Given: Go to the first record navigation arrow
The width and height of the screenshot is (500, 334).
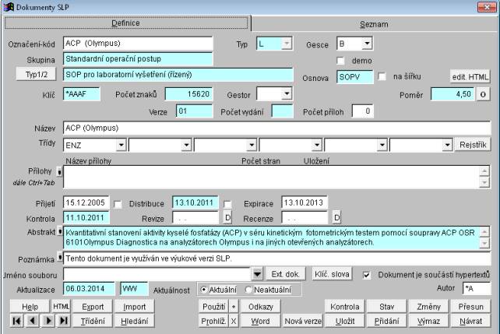Looking at the screenshot, I should (11, 321).
